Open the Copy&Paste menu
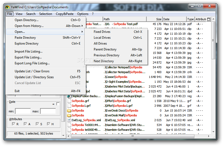 click(65, 14)
